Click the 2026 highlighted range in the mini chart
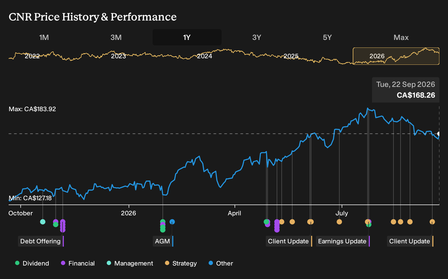 [396, 56]
